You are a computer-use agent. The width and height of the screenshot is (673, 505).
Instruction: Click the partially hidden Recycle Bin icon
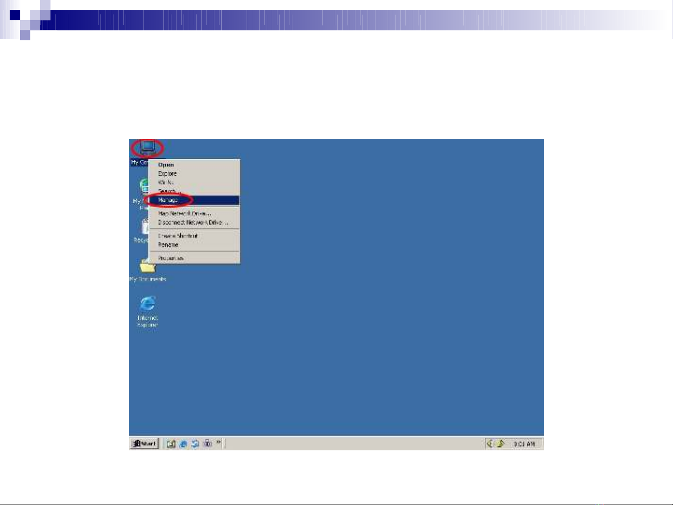point(144,228)
